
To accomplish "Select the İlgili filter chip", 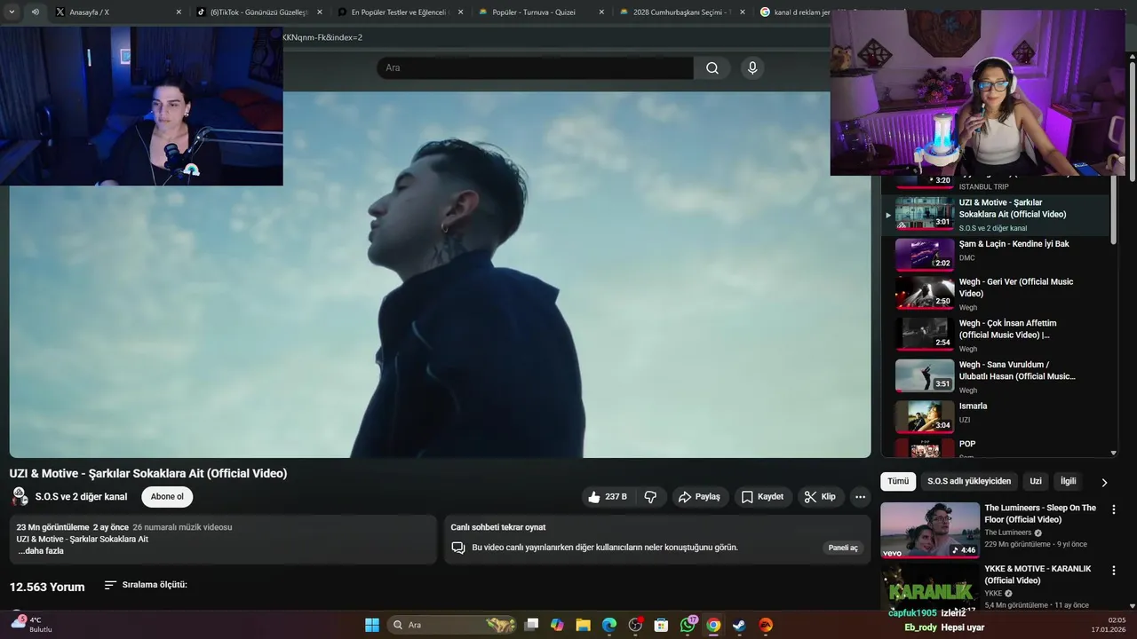I will 1068,481.
